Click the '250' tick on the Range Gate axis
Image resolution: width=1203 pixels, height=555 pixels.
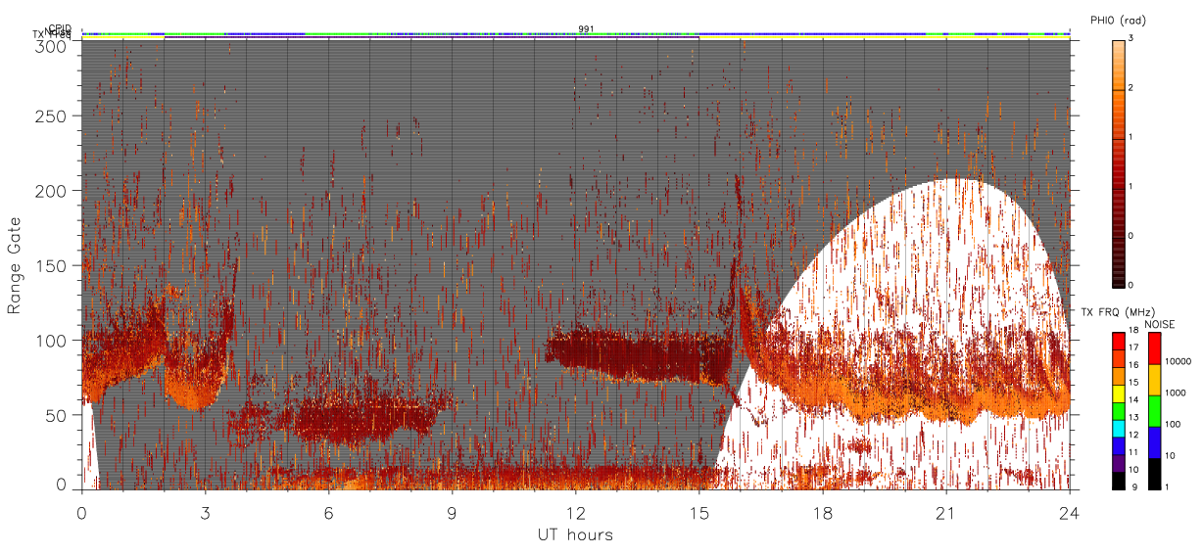point(53,116)
